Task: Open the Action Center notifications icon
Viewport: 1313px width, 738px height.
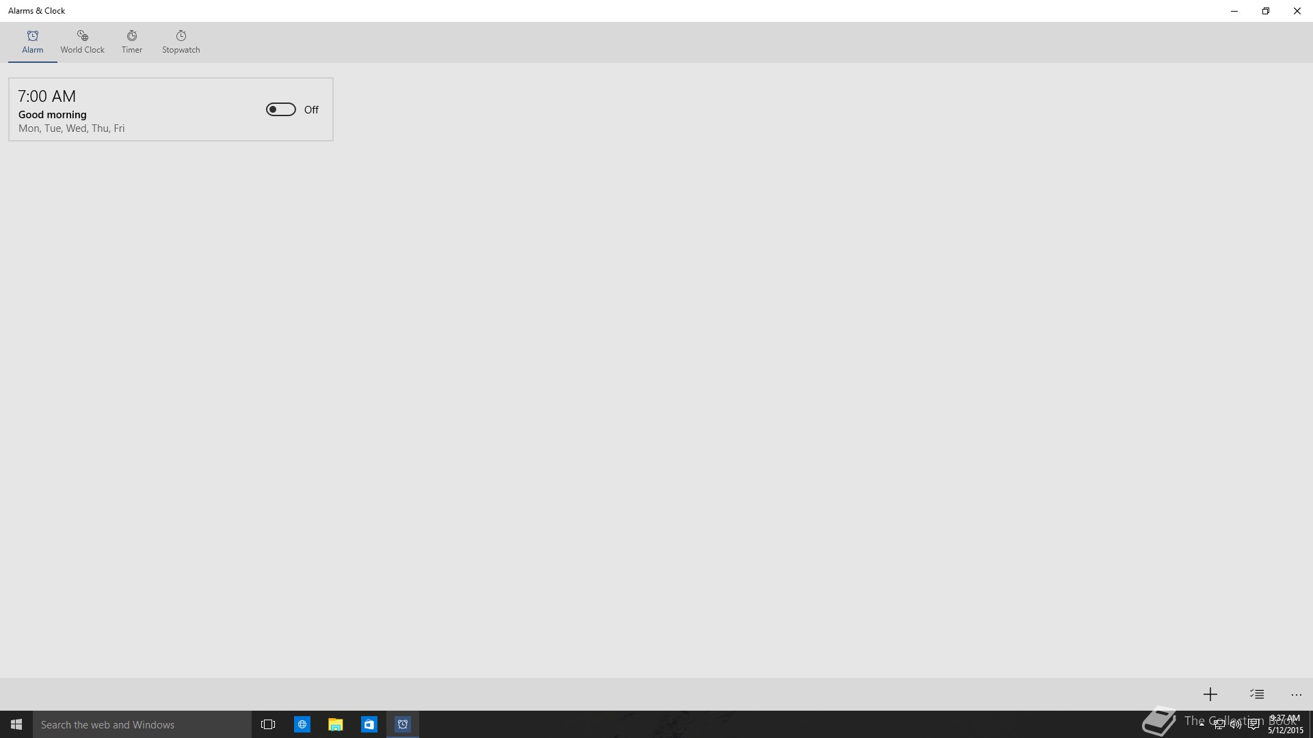Action: [x=1254, y=724]
